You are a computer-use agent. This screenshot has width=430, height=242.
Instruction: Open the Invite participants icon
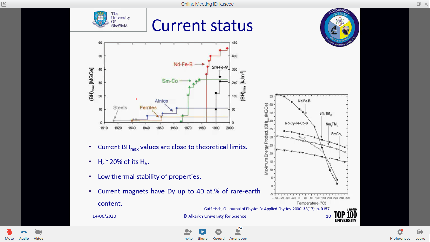point(188,234)
